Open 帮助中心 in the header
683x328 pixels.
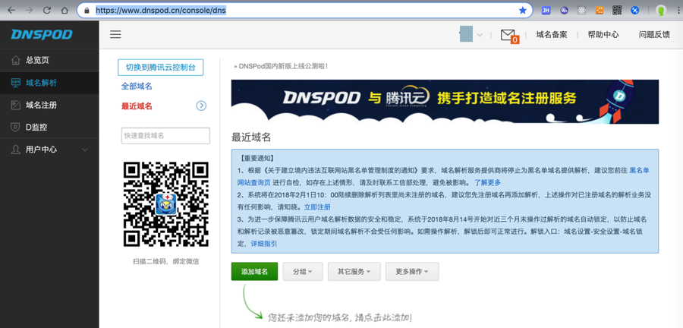click(603, 35)
